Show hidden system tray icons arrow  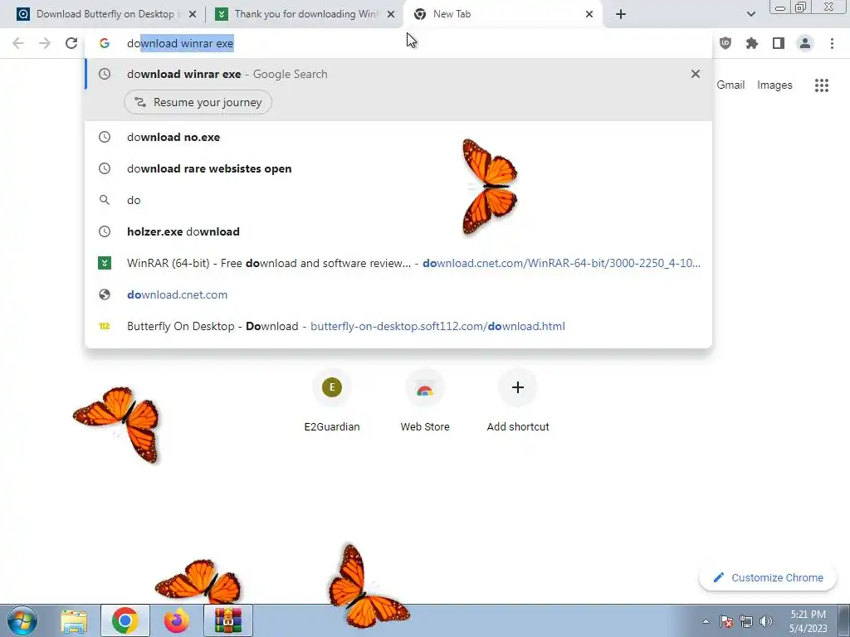pyautogui.click(x=706, y=621)
